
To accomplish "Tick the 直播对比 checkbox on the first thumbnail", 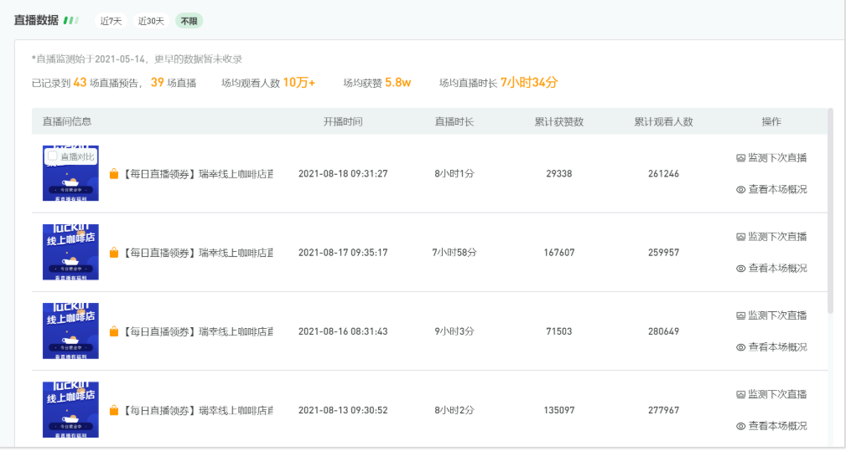I will coord(53,156).
